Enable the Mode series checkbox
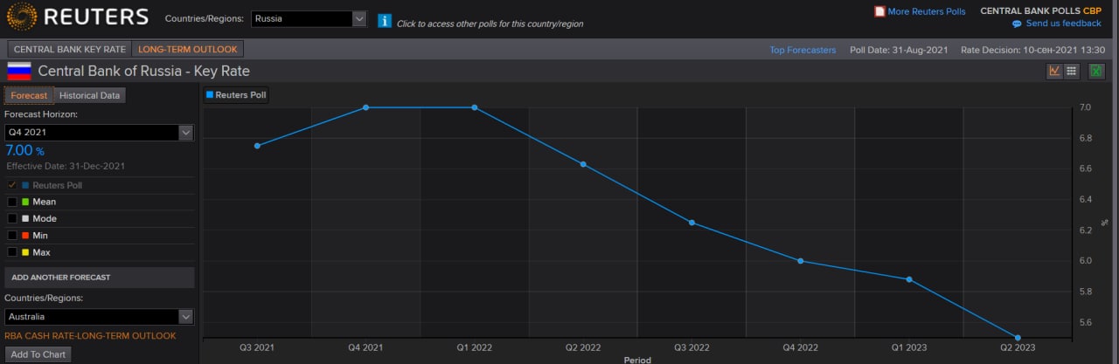1119x364 pixels. click(x=12, y=218)
